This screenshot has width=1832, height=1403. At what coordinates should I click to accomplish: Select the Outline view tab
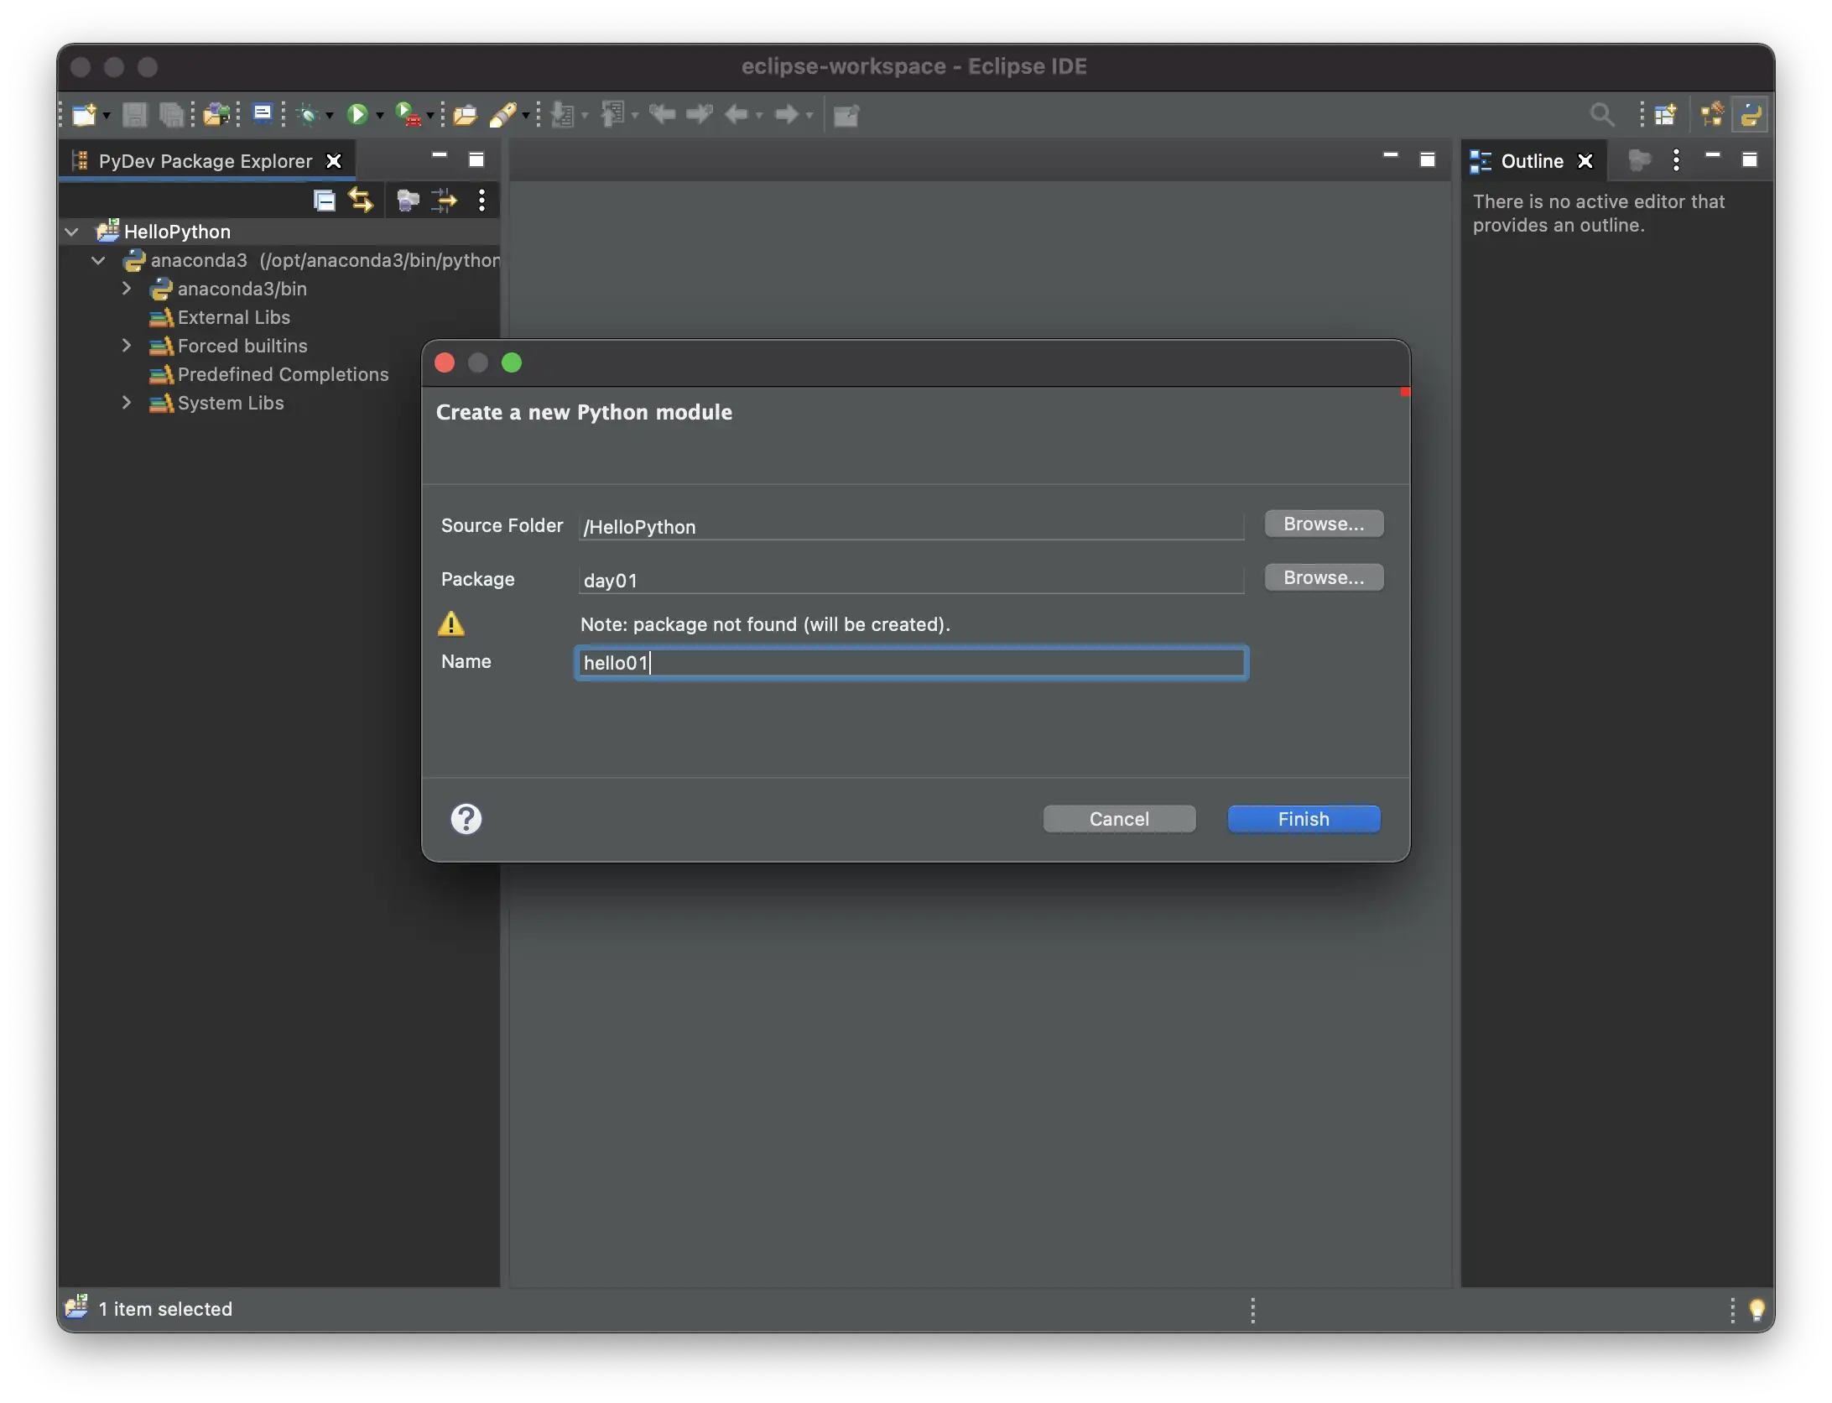(x=1531, y=161)
